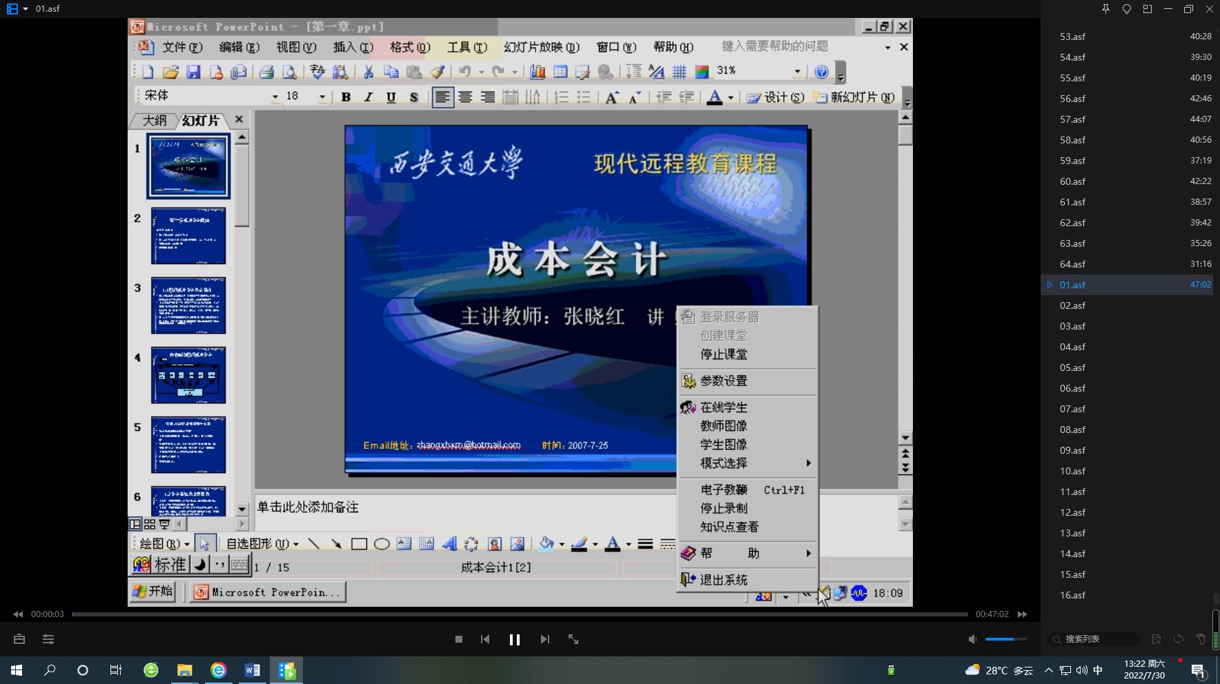Toggle Center alignment button

[x=465, y=97]
